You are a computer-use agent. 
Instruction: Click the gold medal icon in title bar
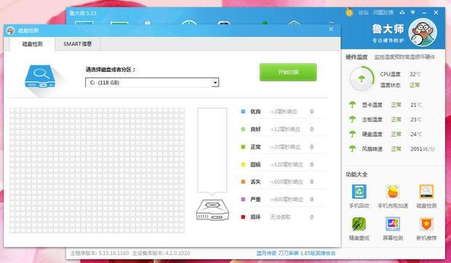coord(349,12)
